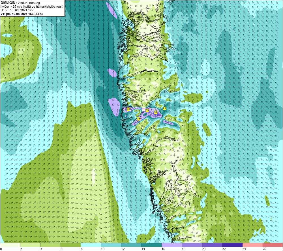The width and height of the screenshot is (283, 251).
Task: Click the "(+4 h)" forecast offset text
Action: coord(38,14)
